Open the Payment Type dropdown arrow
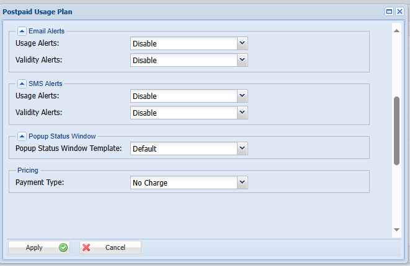 (x=243, y=182)
